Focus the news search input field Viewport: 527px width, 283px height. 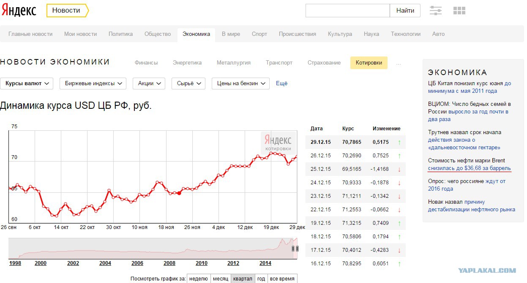pyautogui.click(x=347, y=11)
